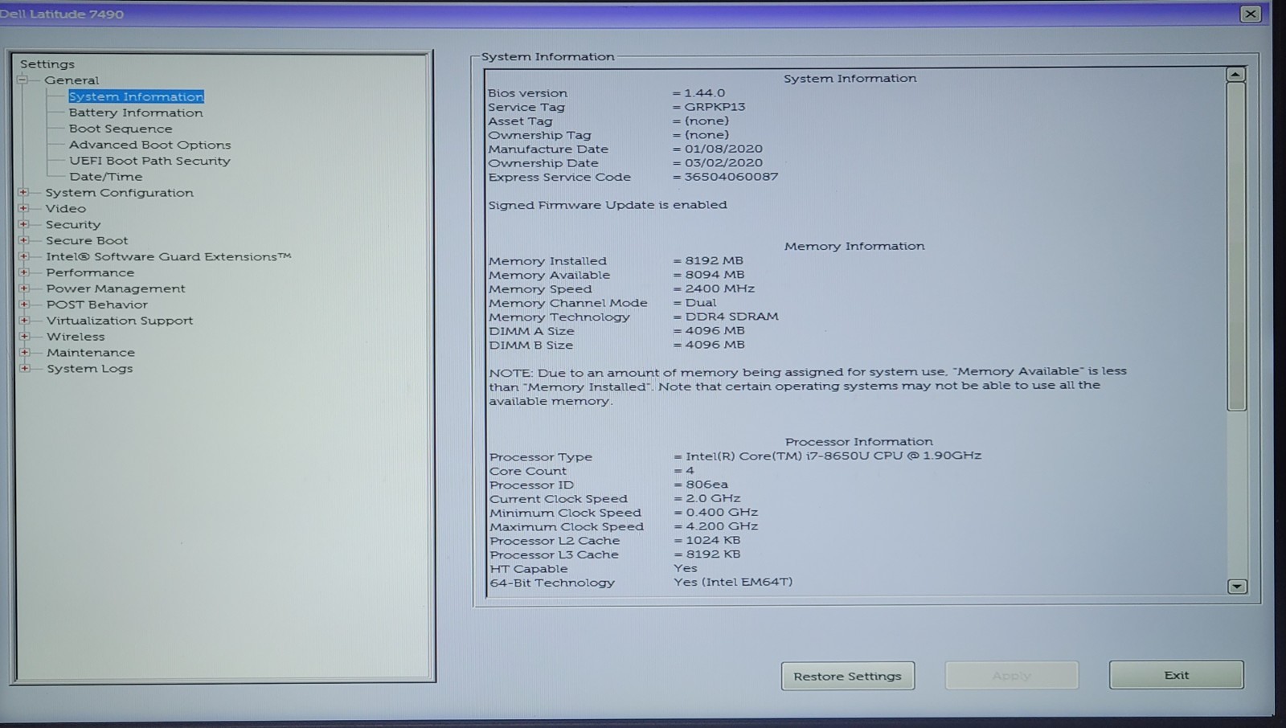1286x728 pixels.
Task: Click the 'DIMM B Size' label
Action: [x=531, y=346]
